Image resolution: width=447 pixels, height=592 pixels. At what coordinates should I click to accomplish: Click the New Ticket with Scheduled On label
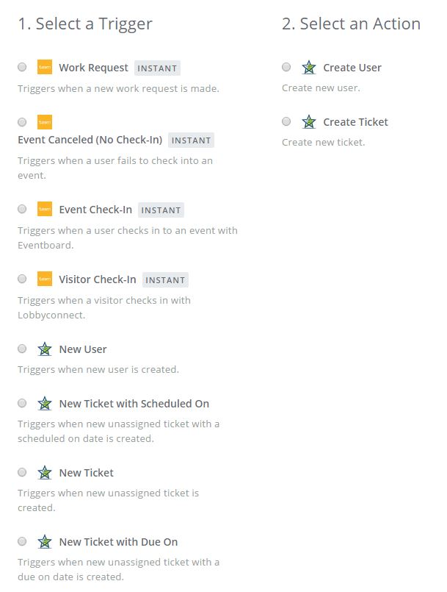click(134, 404)
